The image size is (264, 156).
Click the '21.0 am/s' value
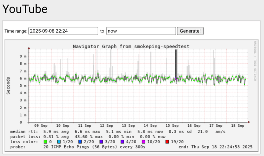click(211, 132)
